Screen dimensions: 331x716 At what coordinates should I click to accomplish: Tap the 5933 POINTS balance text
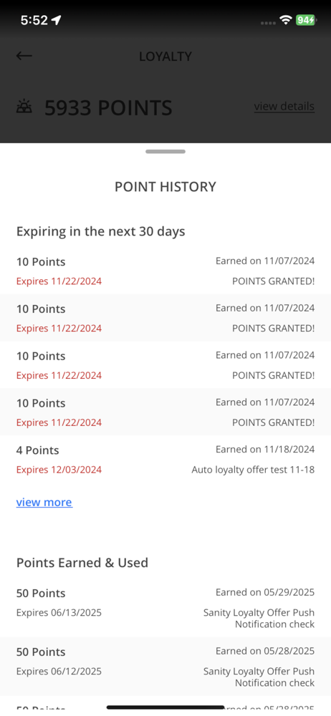[108, 108]
